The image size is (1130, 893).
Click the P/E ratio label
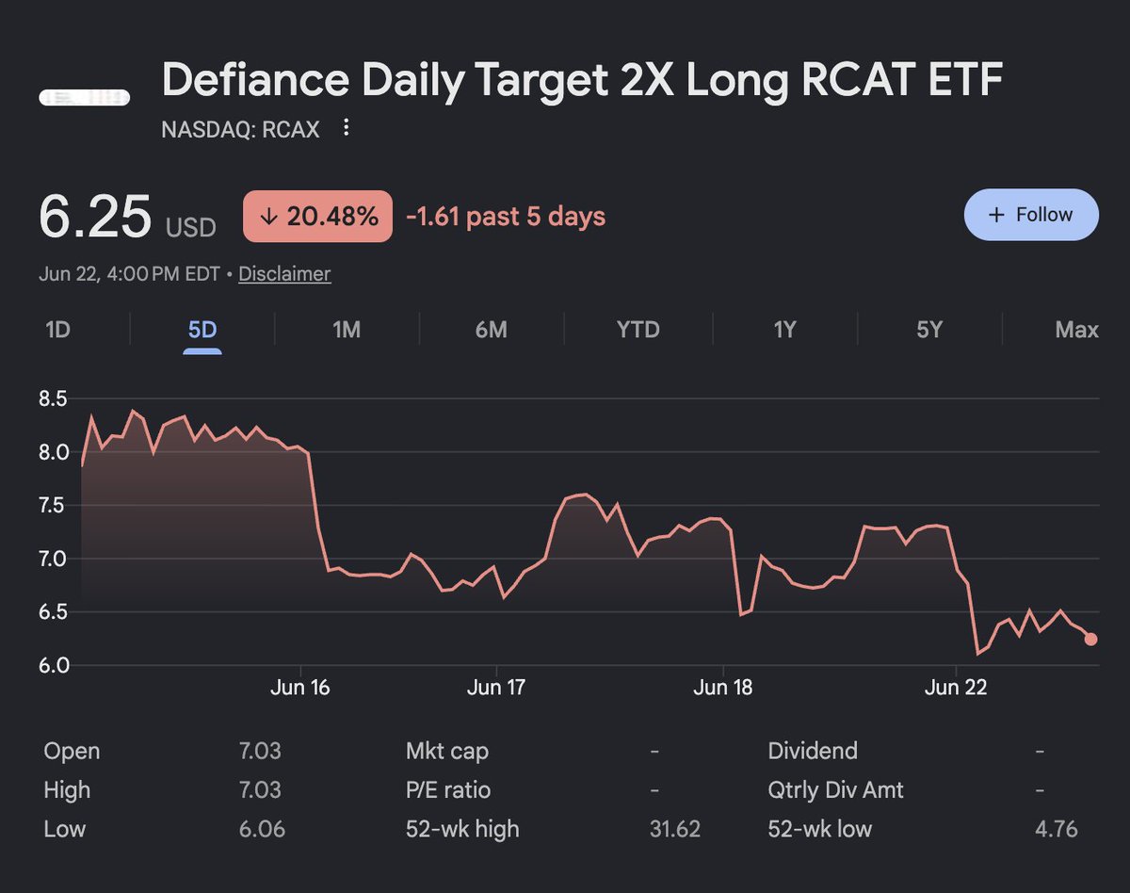coord(448,790)
